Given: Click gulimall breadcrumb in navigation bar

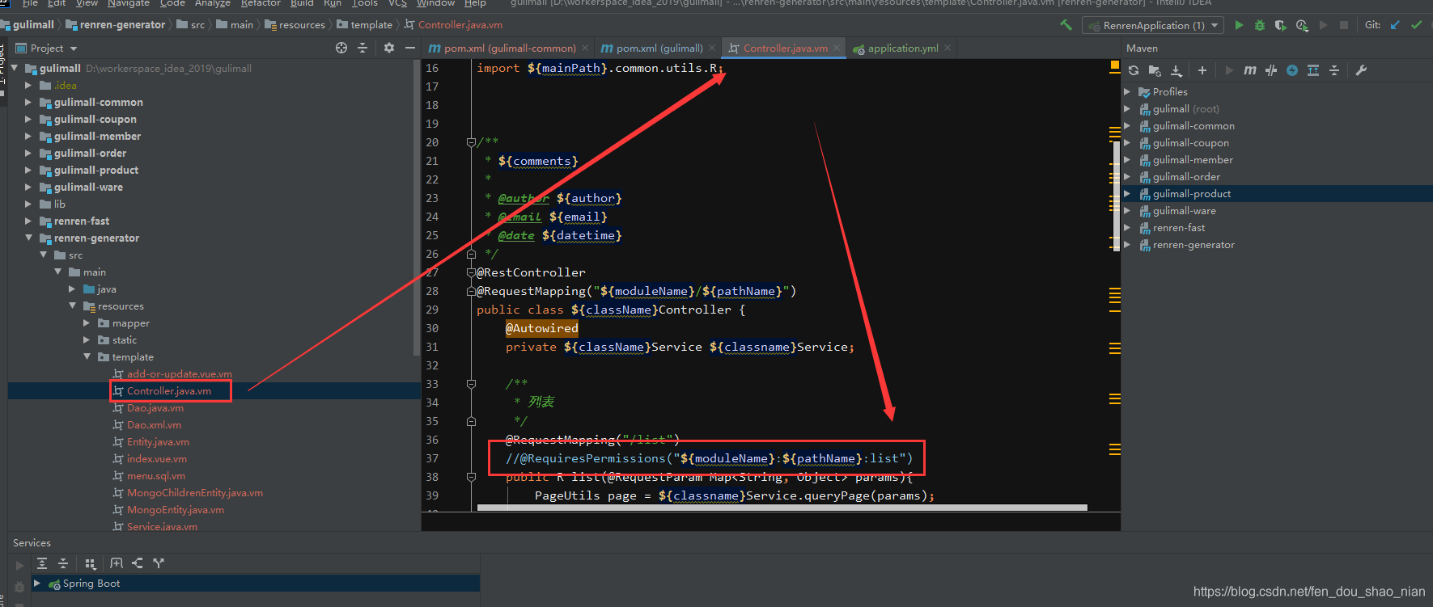Looking at the screenshot, I should click(28, 25).
